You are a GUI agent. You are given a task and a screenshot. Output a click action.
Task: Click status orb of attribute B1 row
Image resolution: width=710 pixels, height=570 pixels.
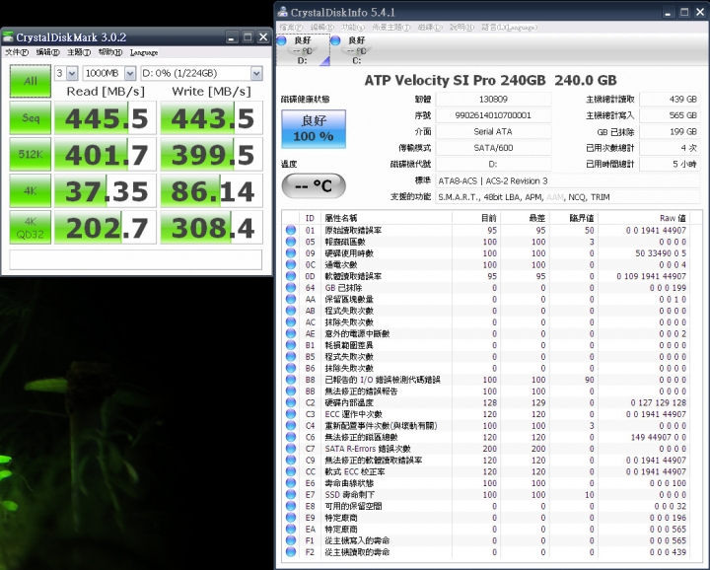(x=291, y=345)
